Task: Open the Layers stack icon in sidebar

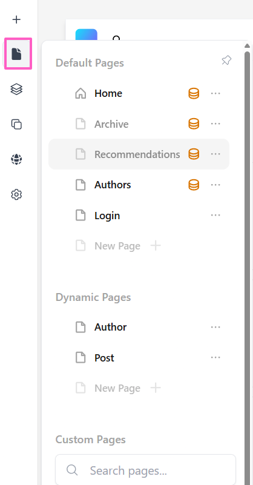Action: coord(16,89)
